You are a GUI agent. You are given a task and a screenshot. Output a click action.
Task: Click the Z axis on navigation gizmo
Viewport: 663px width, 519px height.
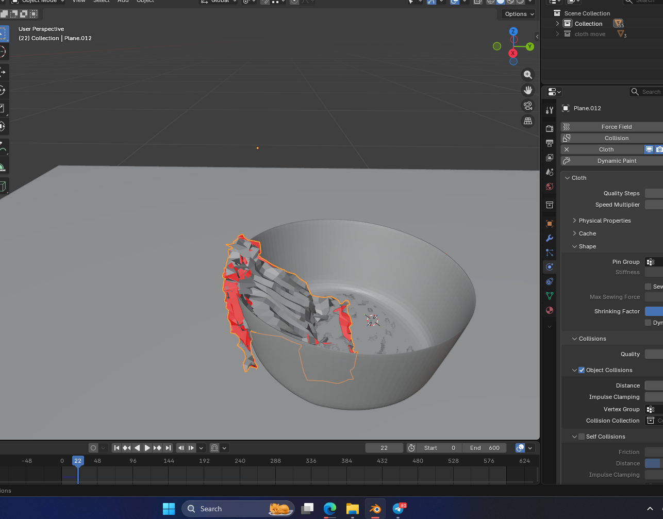(x=513, y=31)
